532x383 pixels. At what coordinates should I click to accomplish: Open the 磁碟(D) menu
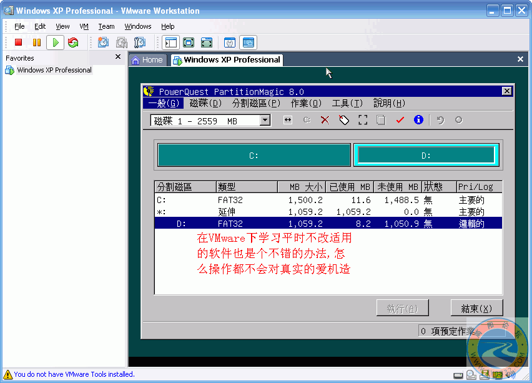205,103
